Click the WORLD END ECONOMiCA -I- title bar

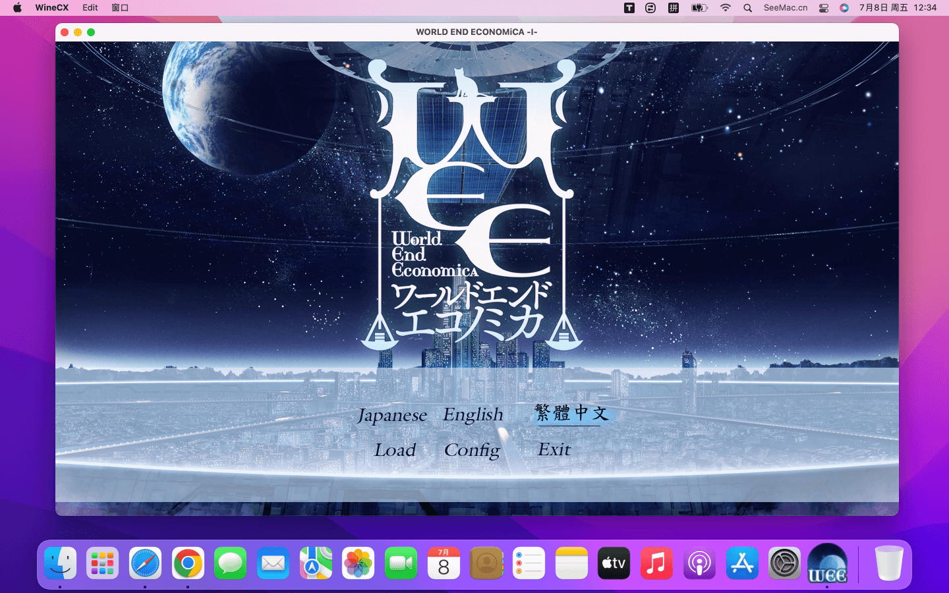[x=476, y=32]
